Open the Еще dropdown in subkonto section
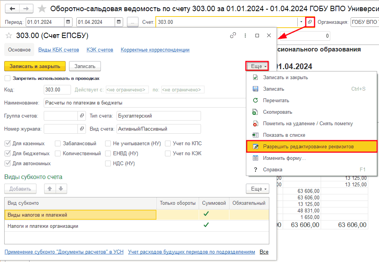379x262 pixels. (x=257, y=189)
